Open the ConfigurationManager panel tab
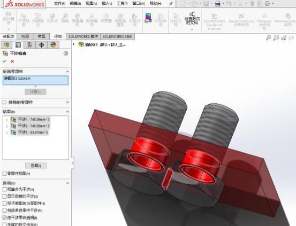Image resolution: width=296 pixels, height=226 pixels. click(29, 45)
